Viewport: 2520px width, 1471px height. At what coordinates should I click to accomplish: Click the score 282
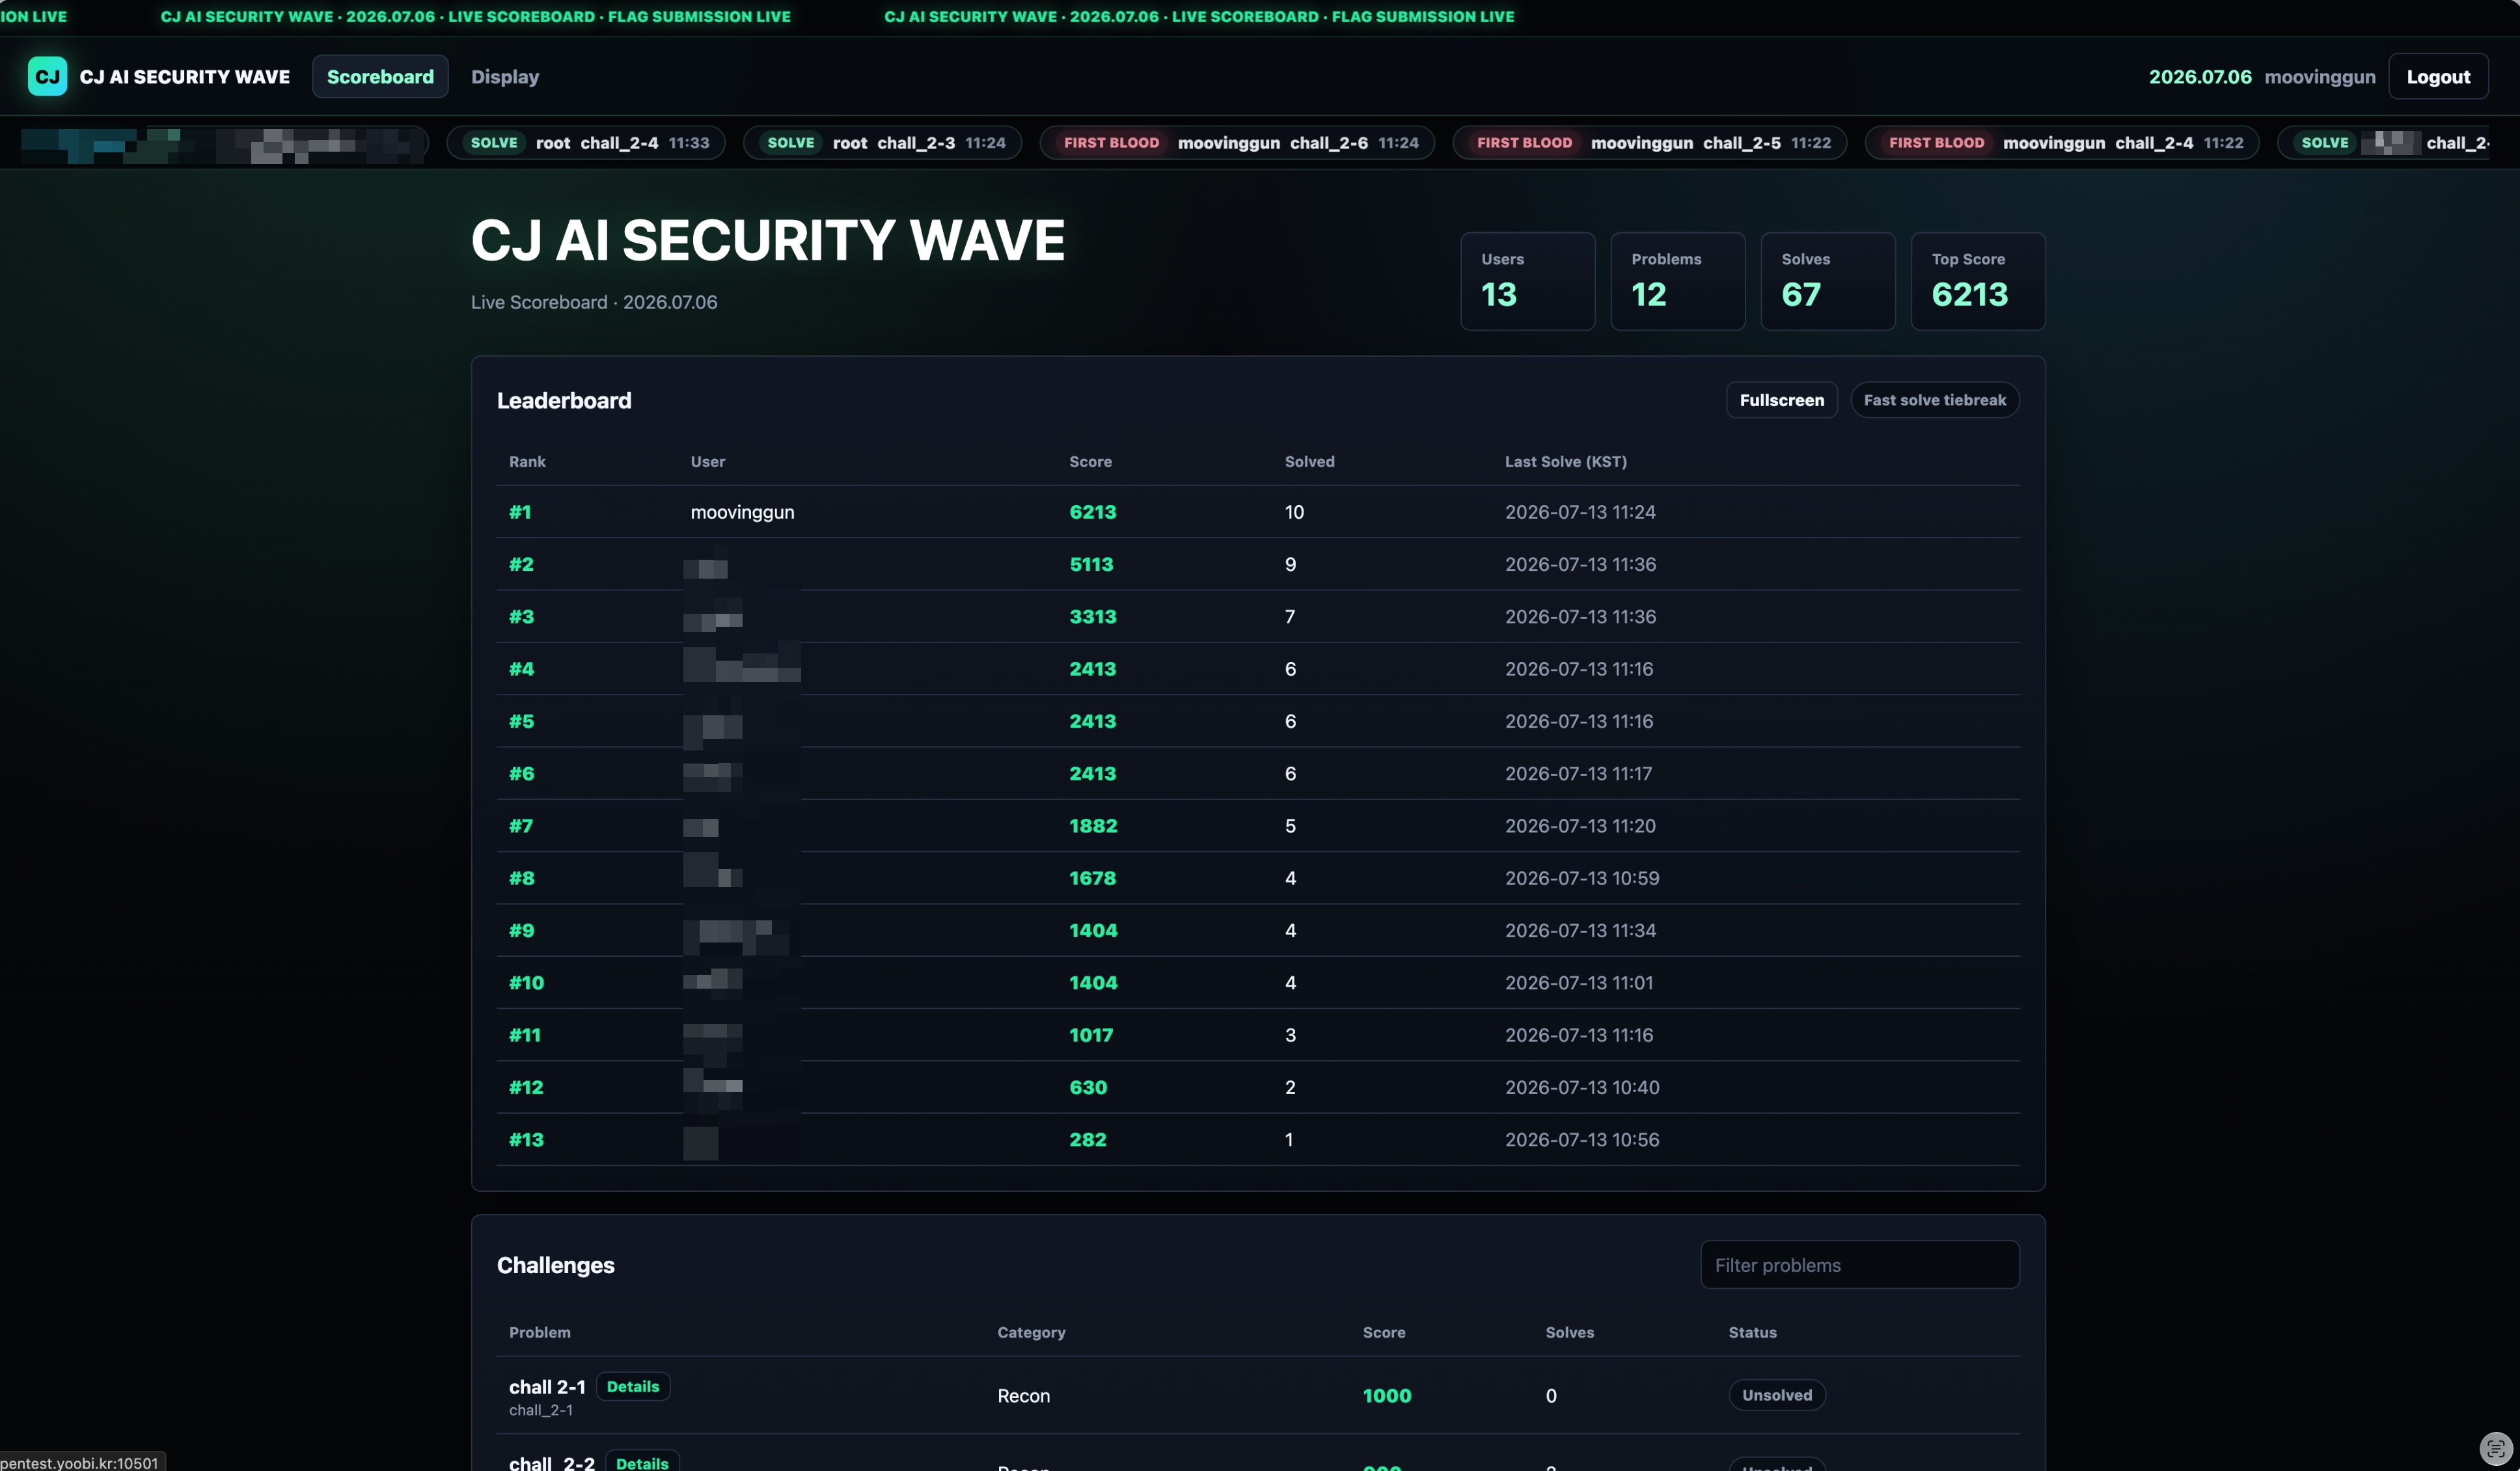[x=1088, y=1140]
